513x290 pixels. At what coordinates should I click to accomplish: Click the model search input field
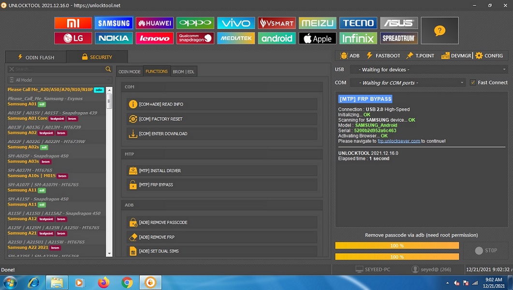(60, 69)
